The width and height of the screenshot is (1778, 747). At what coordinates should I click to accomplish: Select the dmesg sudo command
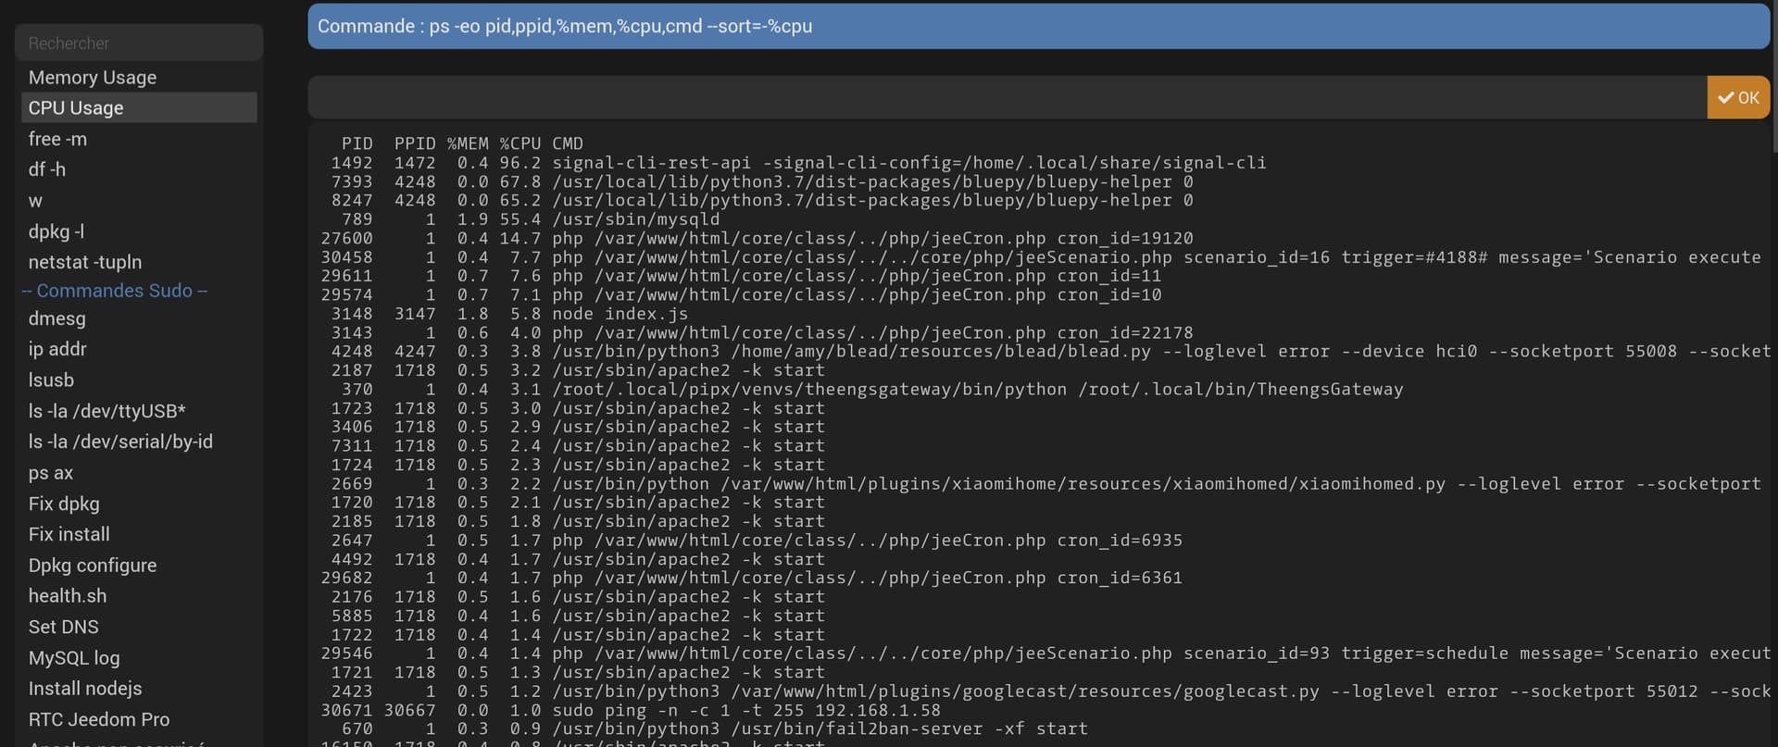pyautogui.click(x=57, y=318)
